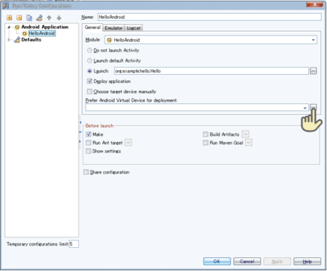Select Do not launch Activity option
327x271 pixels.
click(89, 50)
